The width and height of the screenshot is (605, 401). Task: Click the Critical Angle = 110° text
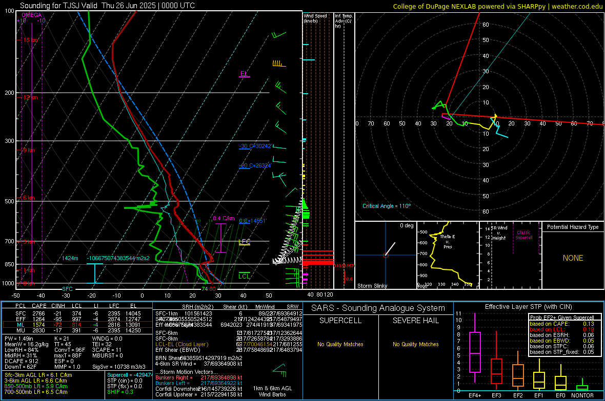click(x=387, y=206)
